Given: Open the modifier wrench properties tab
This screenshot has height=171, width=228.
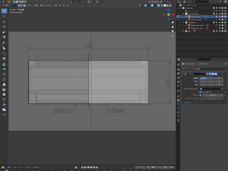Looking at the screenshot, I should [178, 100].
